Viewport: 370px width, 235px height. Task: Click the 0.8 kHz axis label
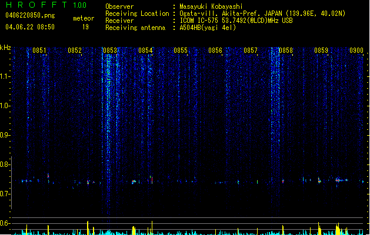tap(5, 164)
